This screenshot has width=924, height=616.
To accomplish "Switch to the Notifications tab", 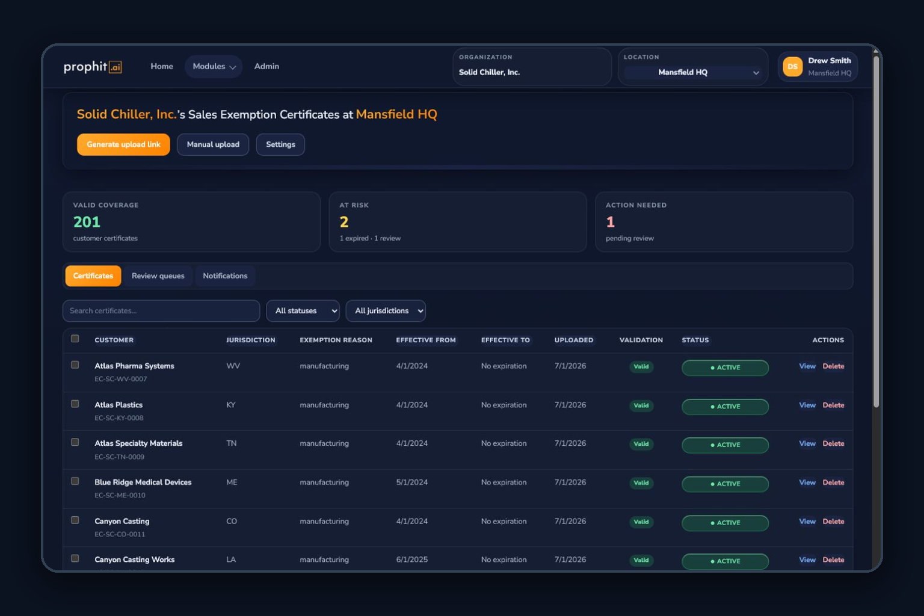I will click(x=225, y=276).
